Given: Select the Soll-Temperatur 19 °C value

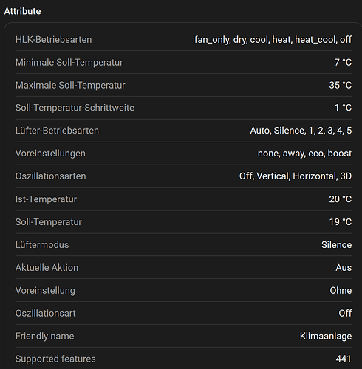Looking at the screenshot, I should click(x=341, y=222).
